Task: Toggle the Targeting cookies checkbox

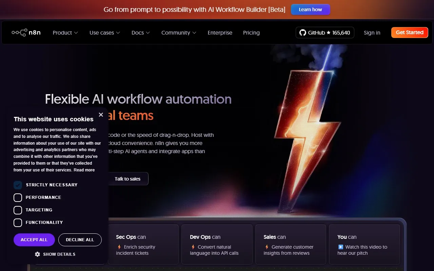Action: coord(18,210)
